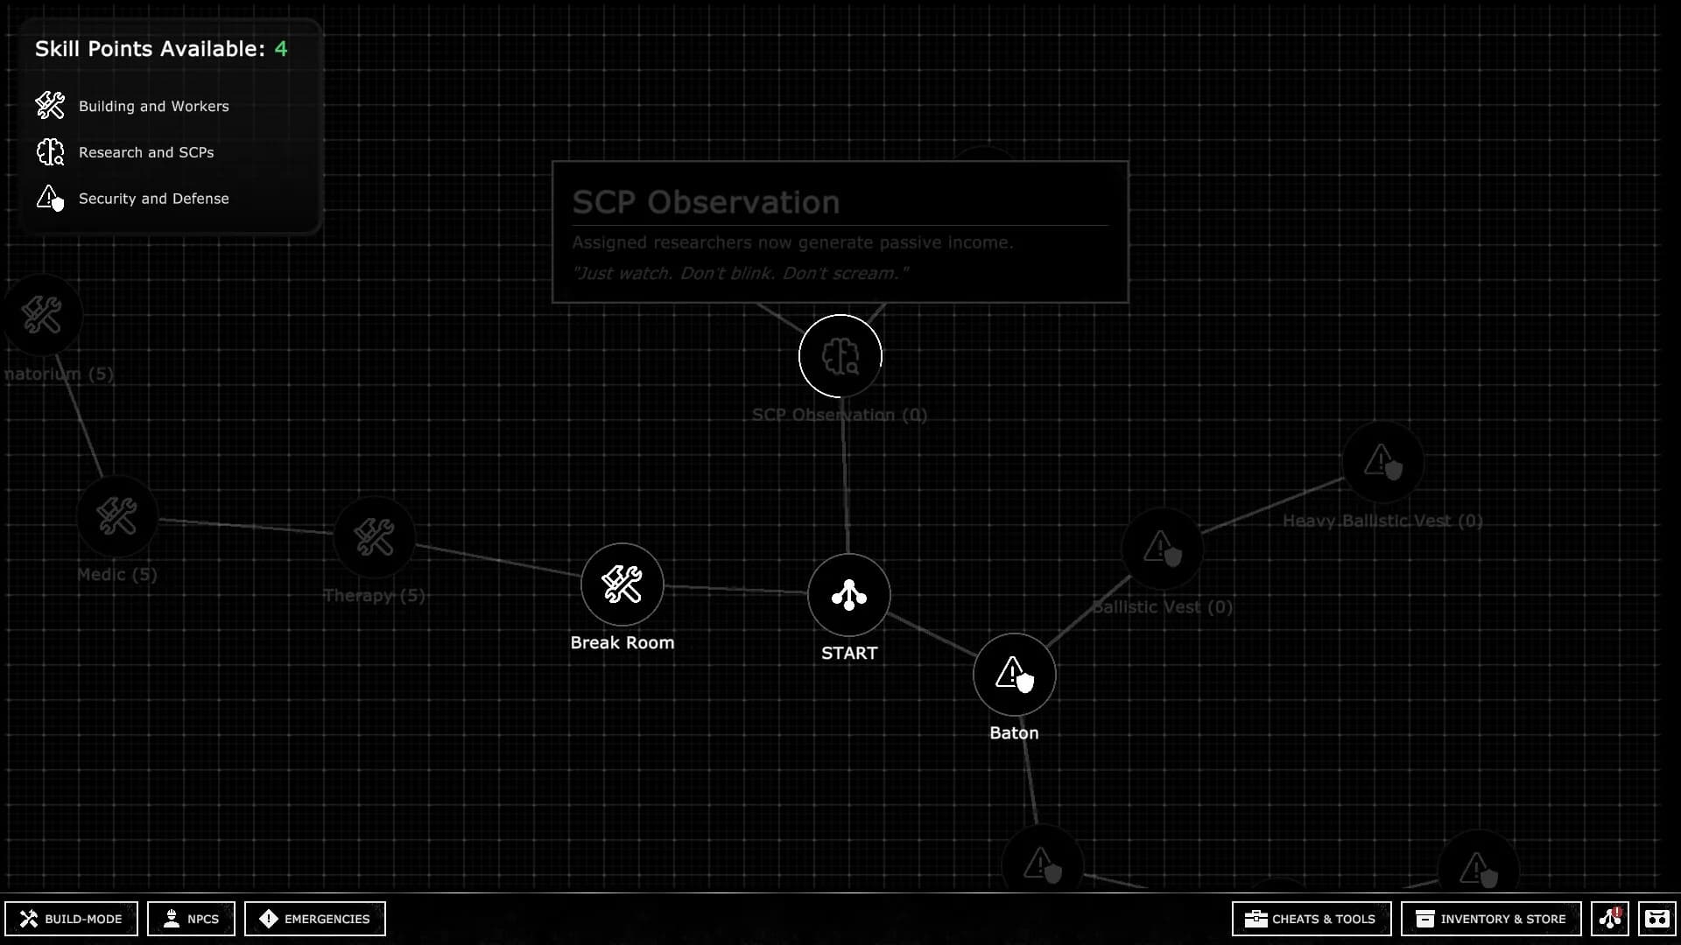Select the Baton skill node
Viewport: 1681px width, 945px height.
click(1015, 675)
